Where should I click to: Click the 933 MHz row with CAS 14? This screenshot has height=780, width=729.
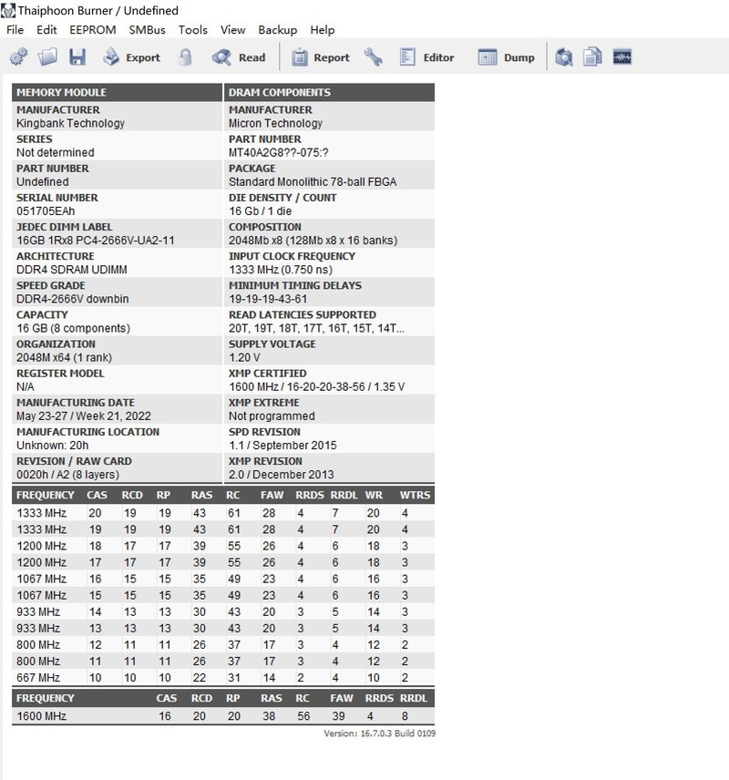tap(223, 611)
